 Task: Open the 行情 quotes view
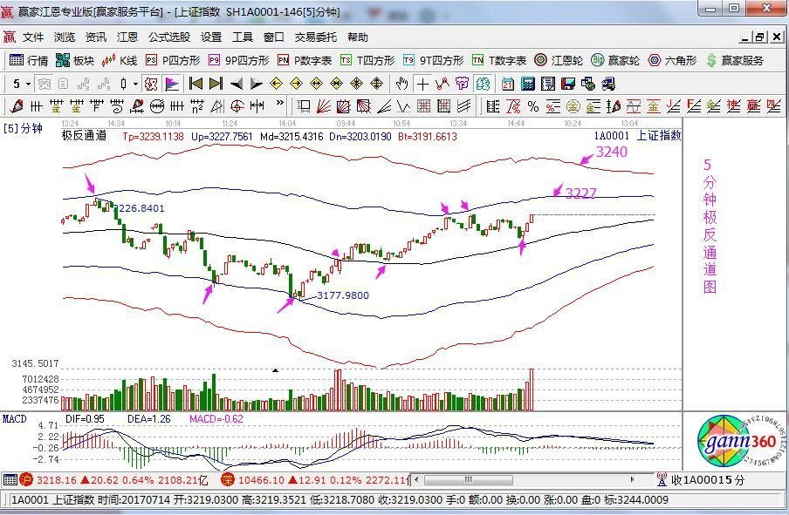point(29,60)
